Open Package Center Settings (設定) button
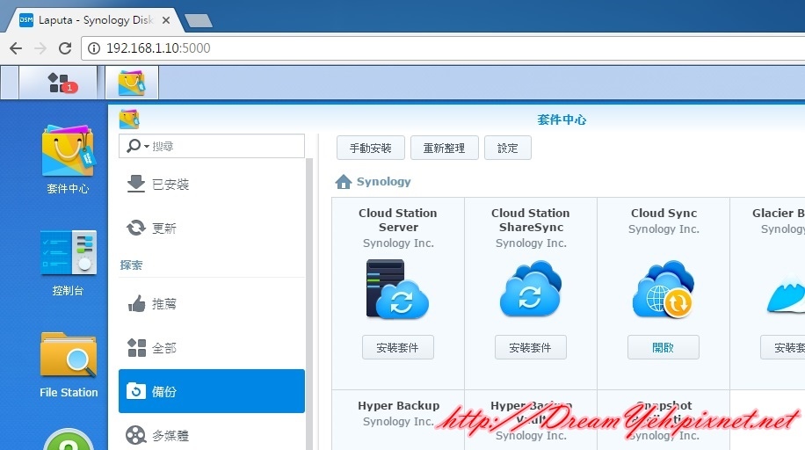Viewport: 805px width, 450px height. click(508, 148)
